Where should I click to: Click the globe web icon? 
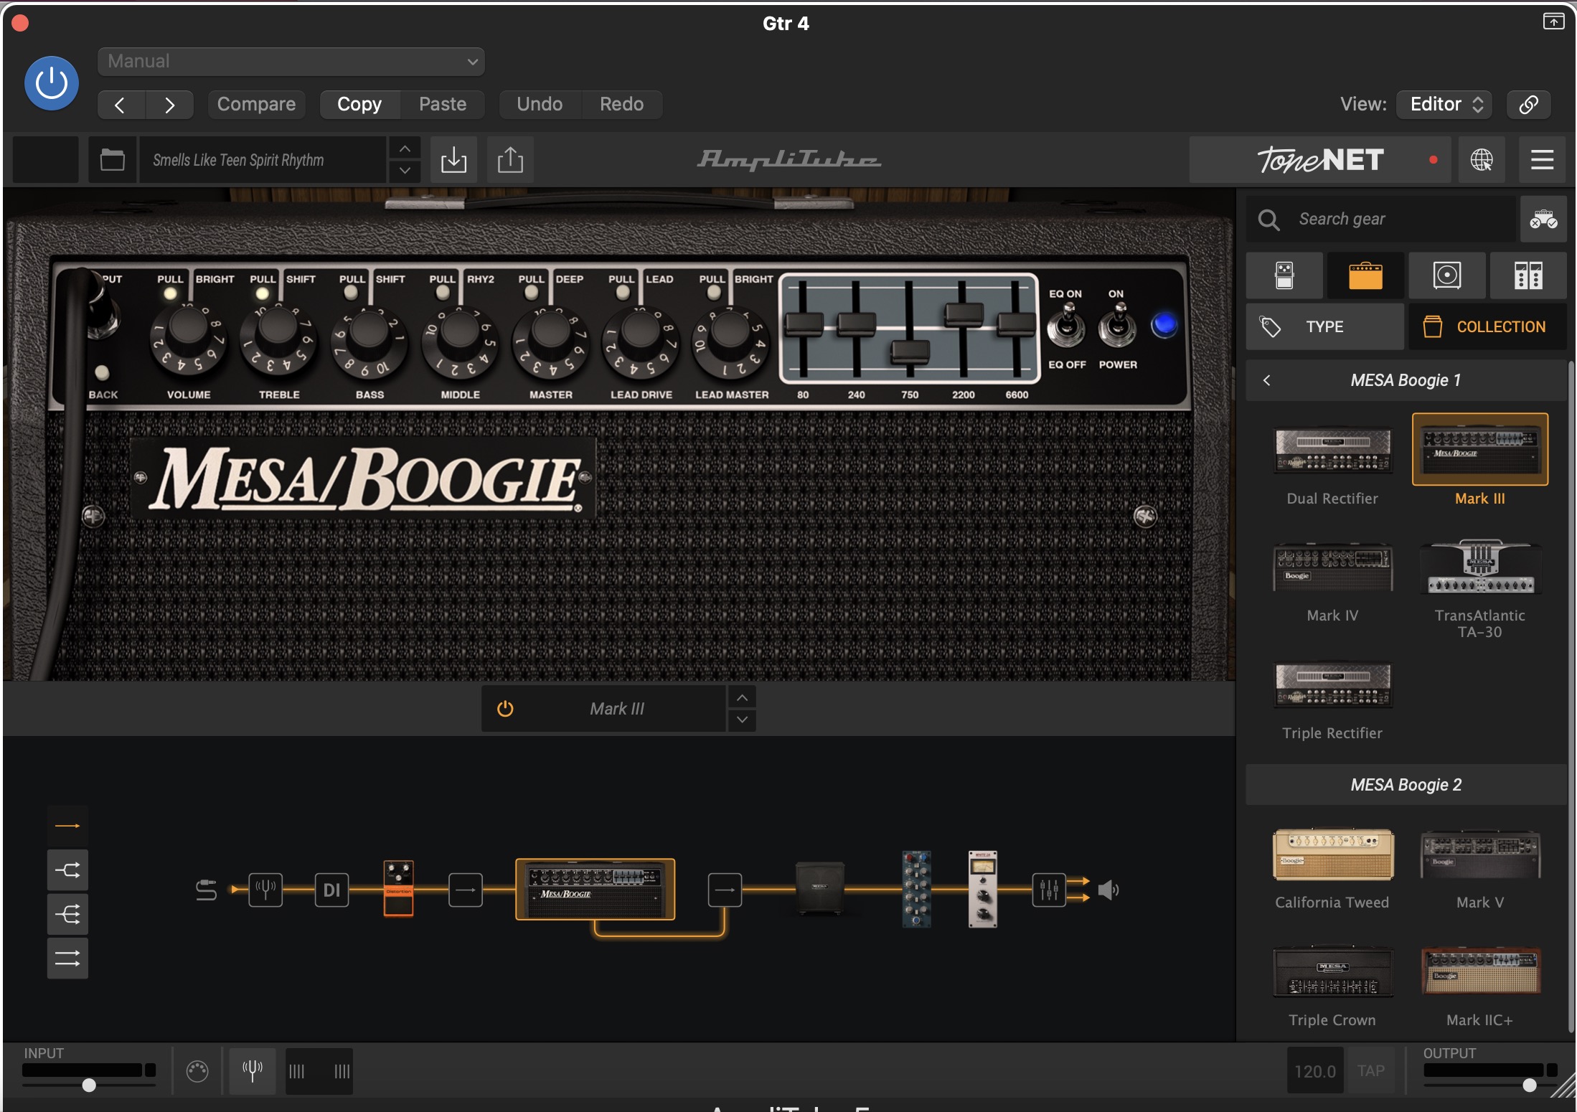[1482, 159]
